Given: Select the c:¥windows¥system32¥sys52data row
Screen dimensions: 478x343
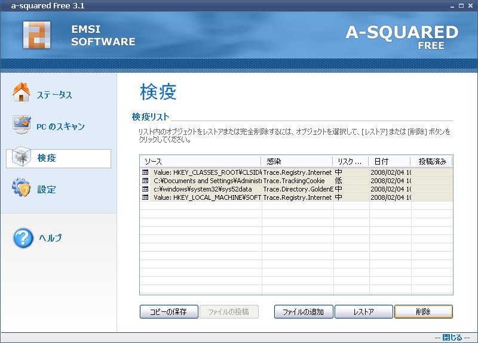Looking at the screenshot, I should pos(296,189).
